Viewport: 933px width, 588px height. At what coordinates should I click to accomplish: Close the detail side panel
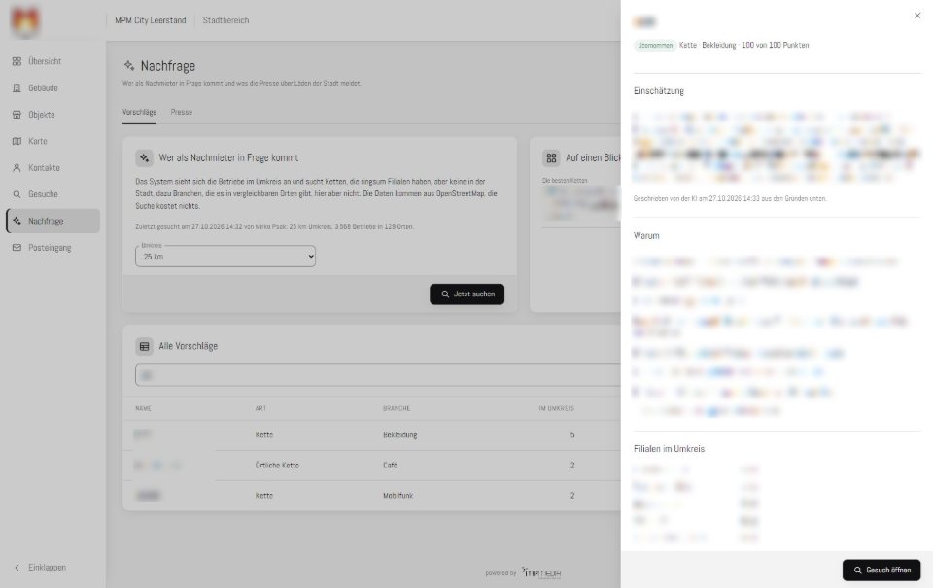pos(916,16)
